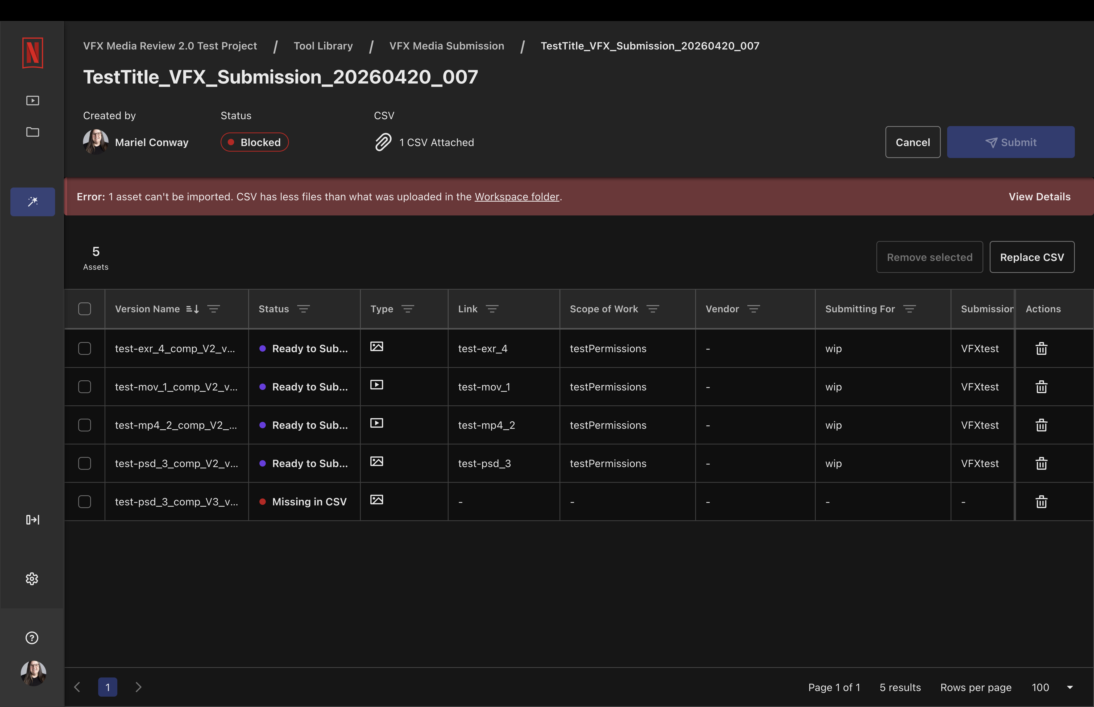Image resolution: width=1094 pixels, height=707 pixels.
Task: Click "5 results" in footer
Action: tap(900, 687)
